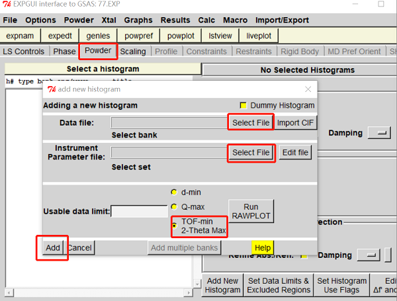Choose the Q-max data limit option
This screenshot has height=301, width=397.
174,207
